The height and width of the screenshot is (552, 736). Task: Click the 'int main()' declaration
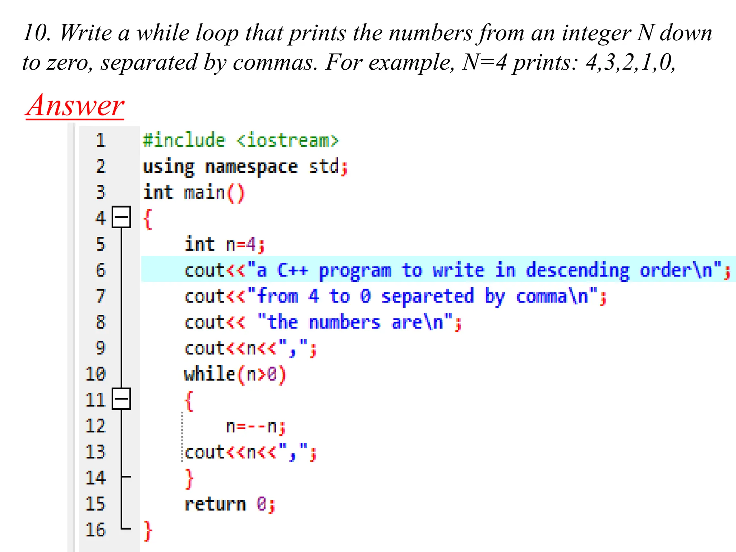tap(194, 193)
